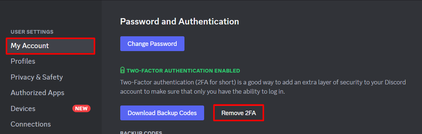Click the red NEW badge beside Devices
This screenshot has height=134, width=422.
coord(81,108)
